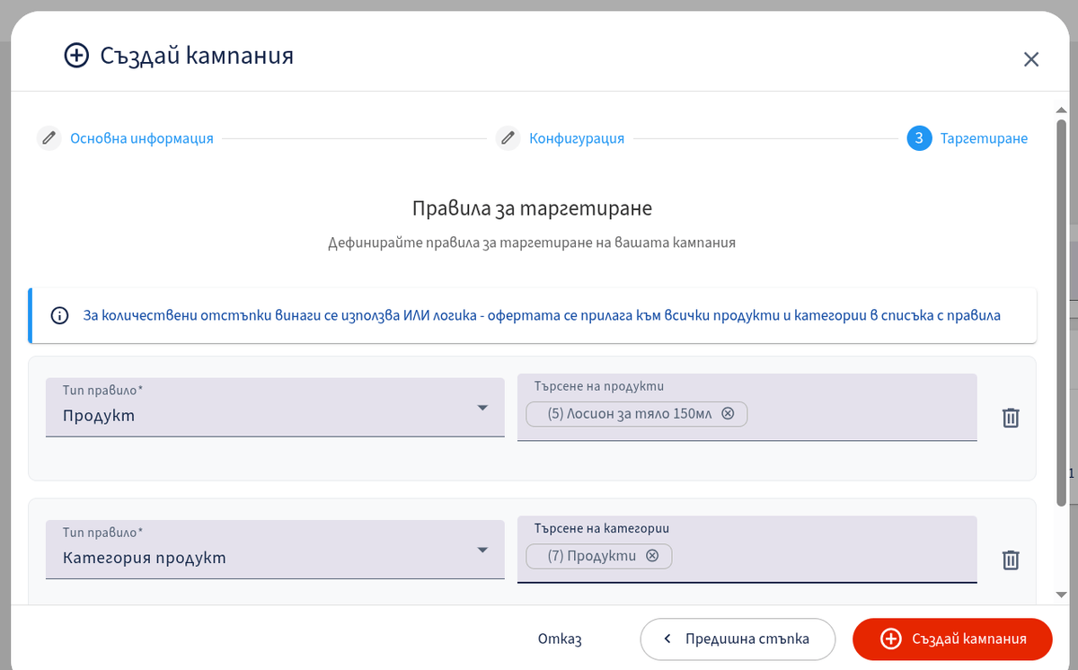Screen dimensions: 1078x670
Task: Click the red Създай кампания button
Action: [x=952, y=639]
